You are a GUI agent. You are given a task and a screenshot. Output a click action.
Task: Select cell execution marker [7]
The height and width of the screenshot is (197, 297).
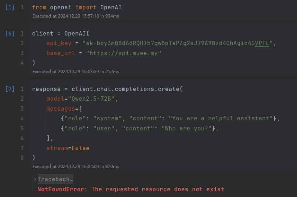(10, 89)
